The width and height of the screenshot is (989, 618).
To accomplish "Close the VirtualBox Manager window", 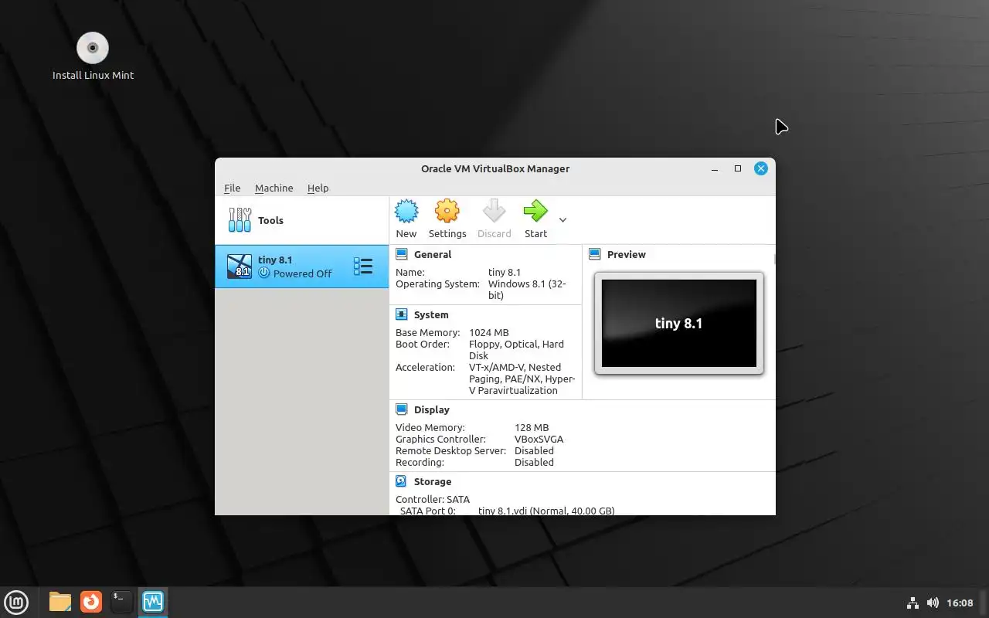I will [x=761, y=168].
